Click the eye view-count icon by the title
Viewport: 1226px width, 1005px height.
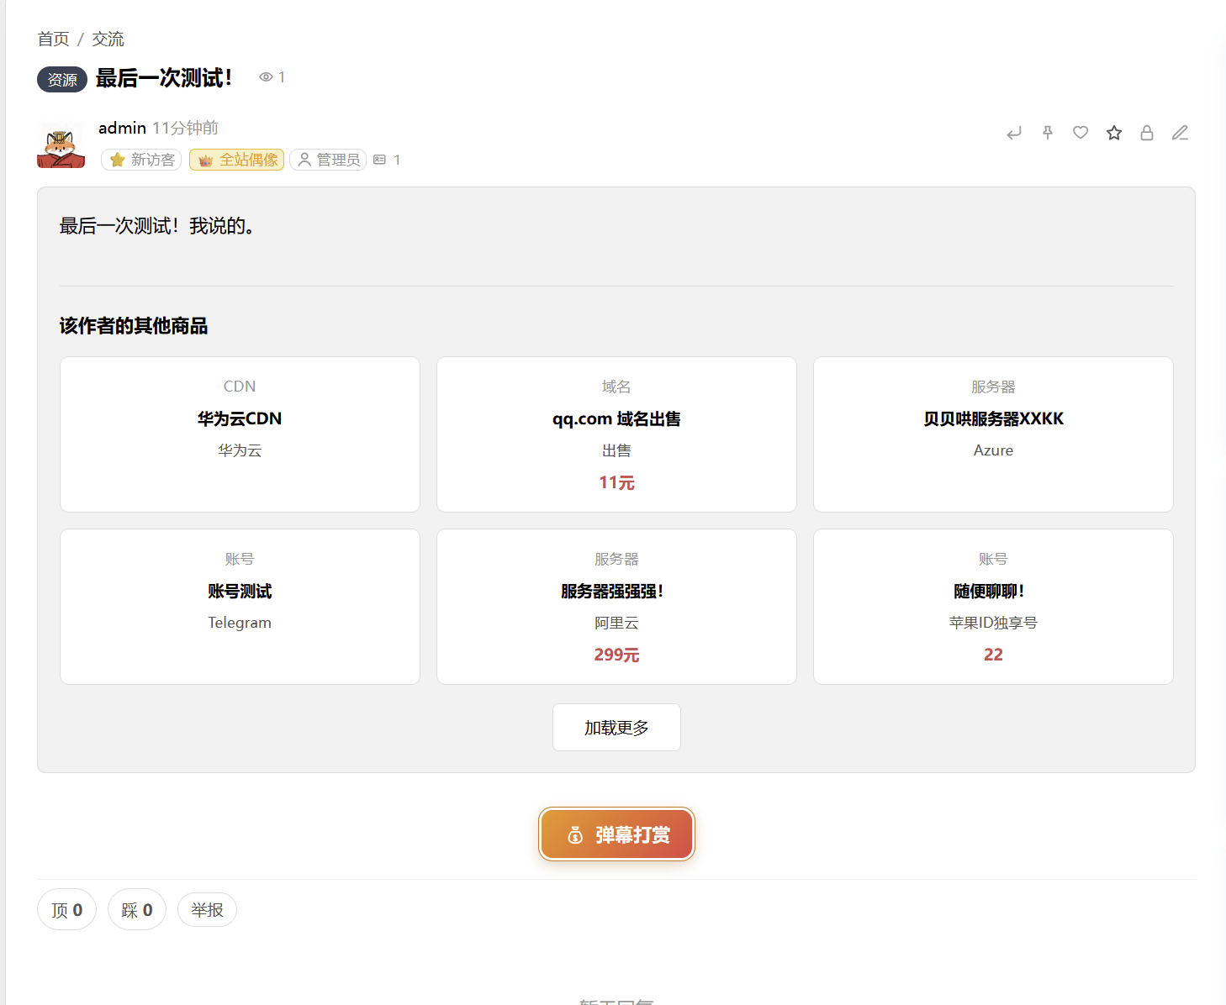[266, 77]
